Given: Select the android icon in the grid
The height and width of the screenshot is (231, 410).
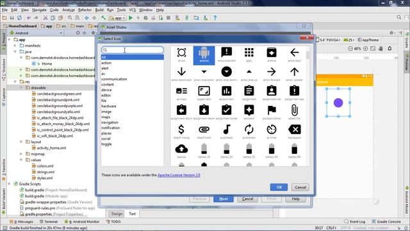Looking at the screenshot, I should click(204, 55).
